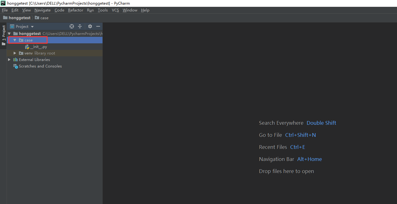Open the Code menu
The height and width of the screenshot is (204, 397).
(59, 10)
